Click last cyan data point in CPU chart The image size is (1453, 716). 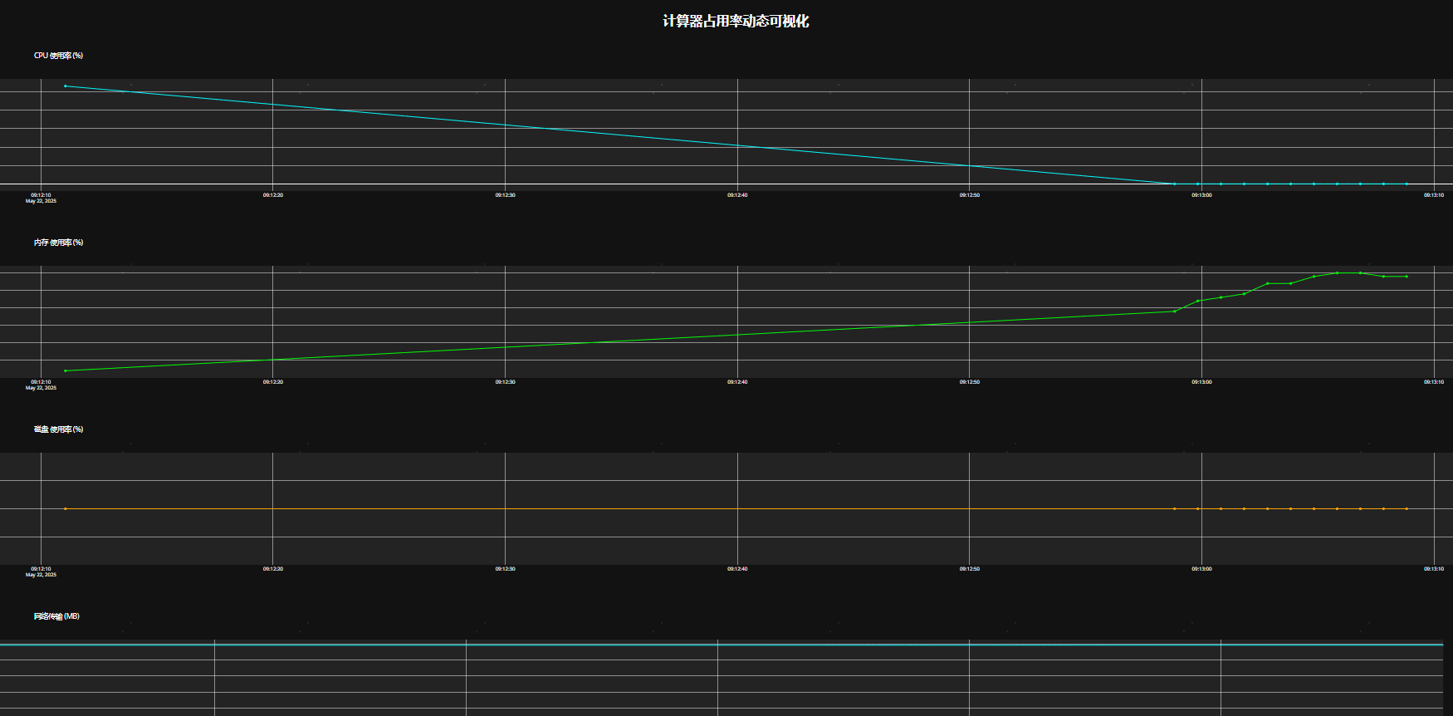pos(1407,184)
